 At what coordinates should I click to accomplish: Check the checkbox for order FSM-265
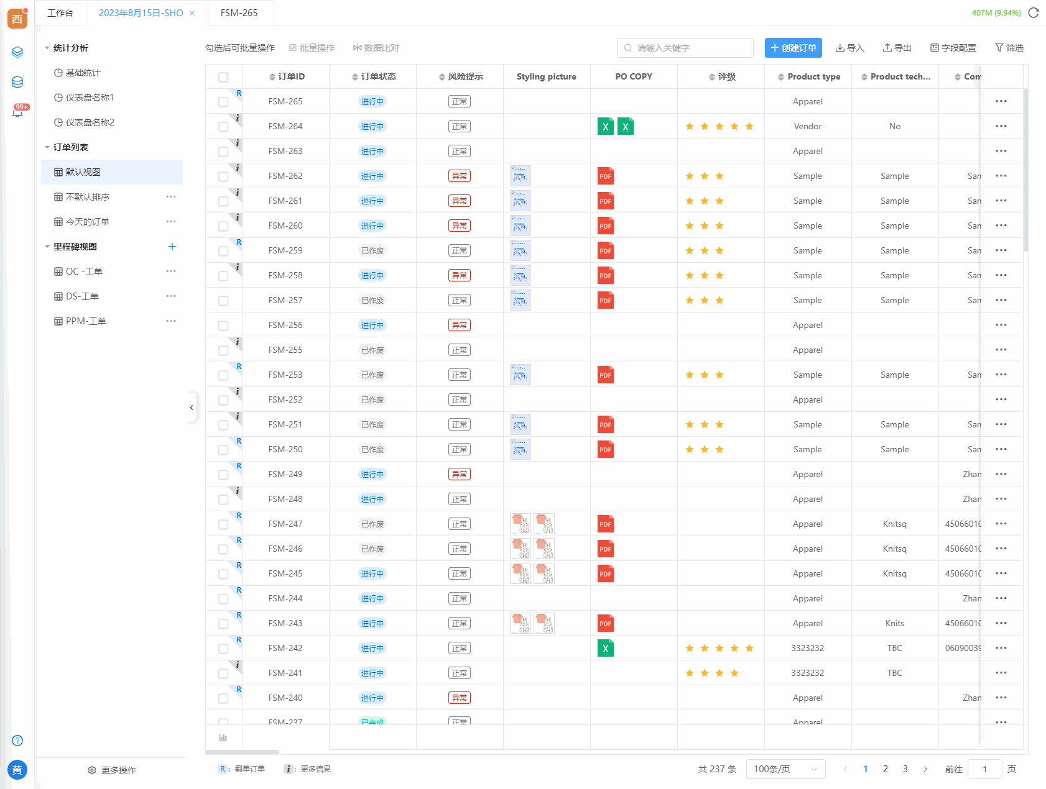tap(223, 102)
